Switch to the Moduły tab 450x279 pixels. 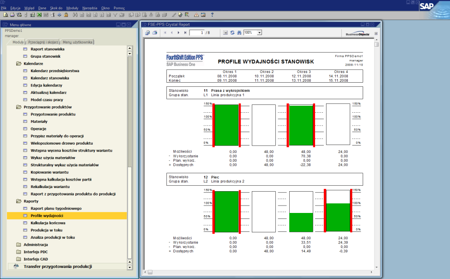click(x=18, y=42)
